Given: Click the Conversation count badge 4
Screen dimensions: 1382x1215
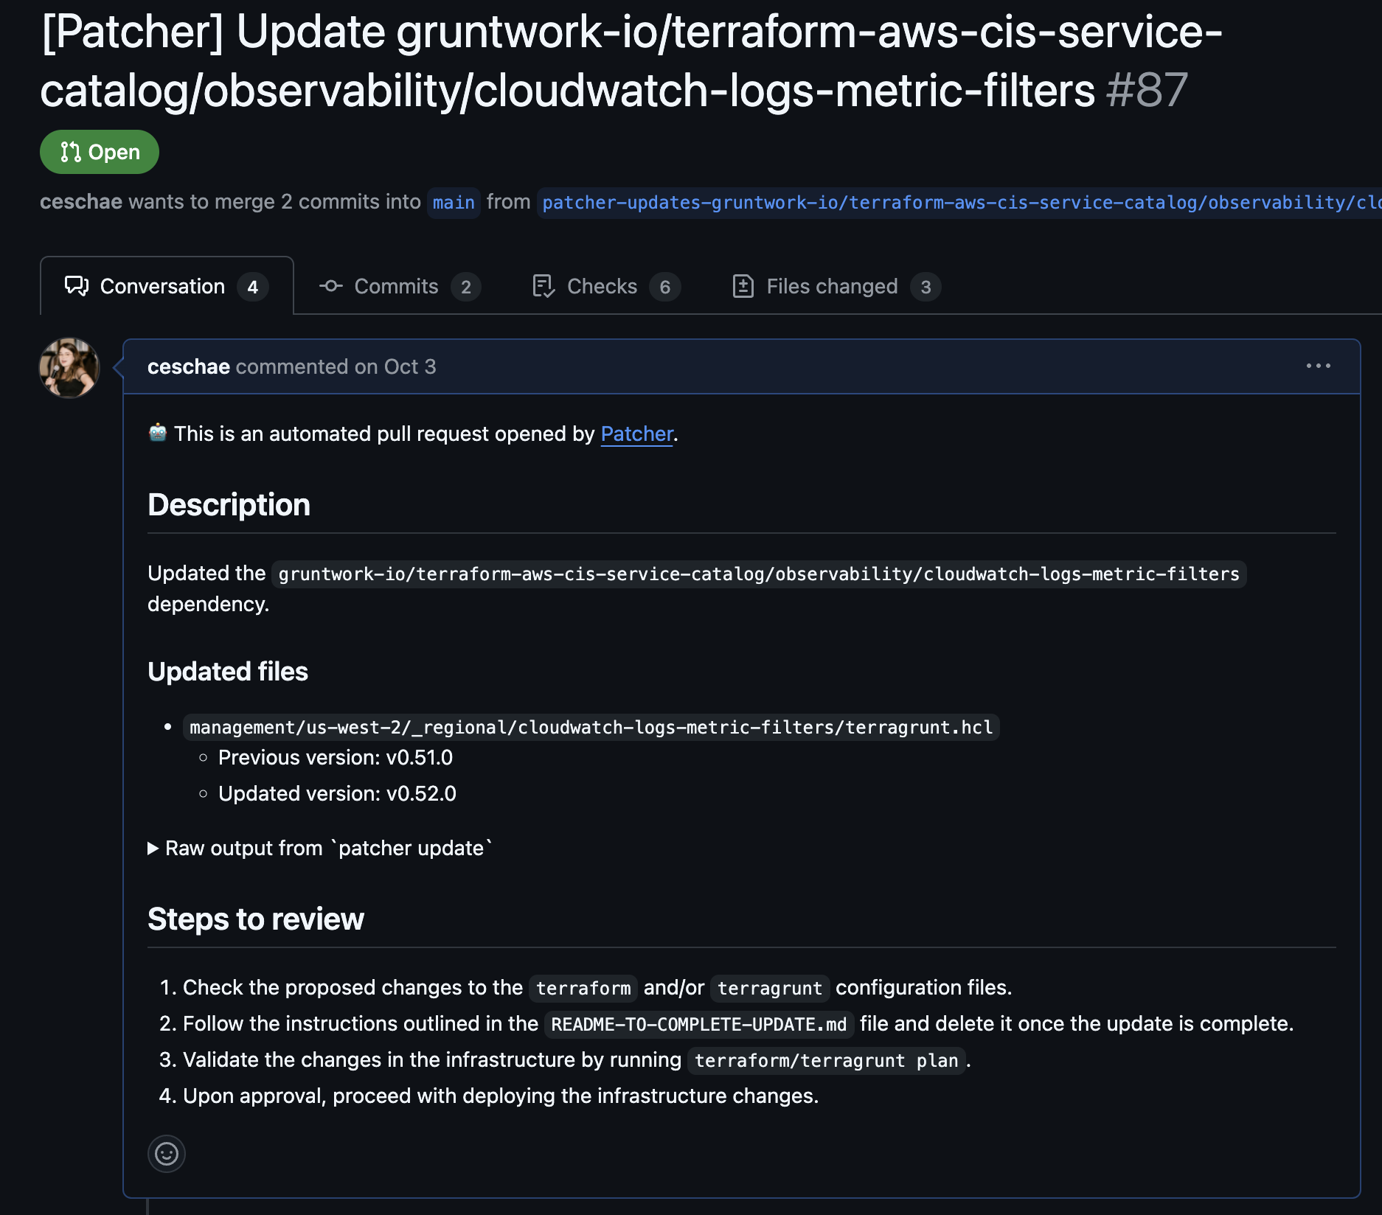Looking at the screenshot, I should [253, 287].
